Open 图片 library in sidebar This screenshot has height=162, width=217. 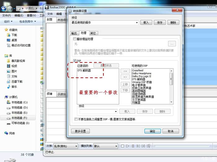click(x=12, y=71)
